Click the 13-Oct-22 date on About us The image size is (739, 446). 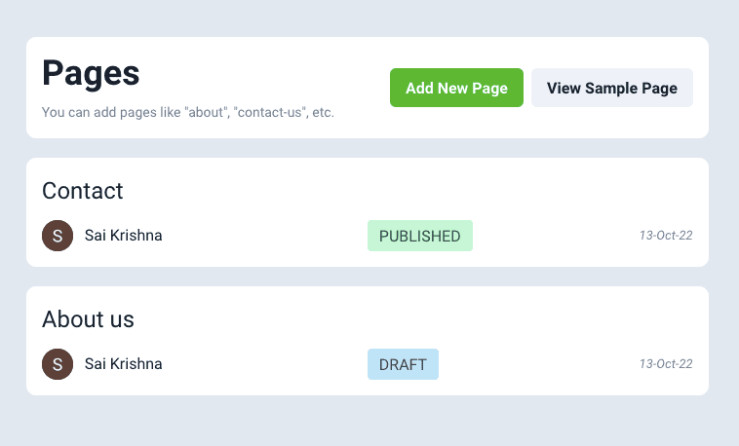[x=666, y=364]
